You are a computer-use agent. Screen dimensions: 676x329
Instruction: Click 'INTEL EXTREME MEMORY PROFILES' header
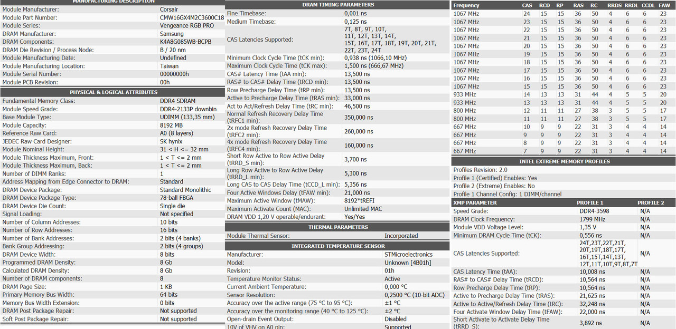coord(565,161)
